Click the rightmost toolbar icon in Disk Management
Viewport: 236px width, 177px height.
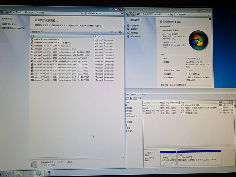[x=140, y=98]
